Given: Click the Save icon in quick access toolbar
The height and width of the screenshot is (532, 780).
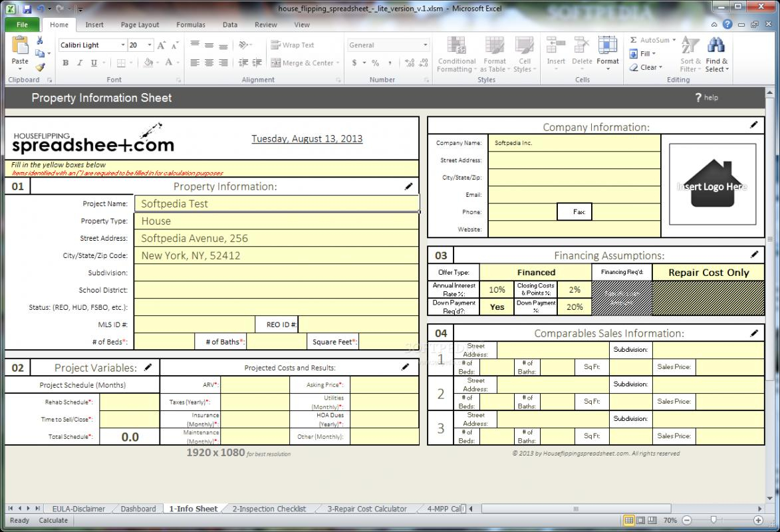Looking at the screenshot, I should (x=27, y=9).
